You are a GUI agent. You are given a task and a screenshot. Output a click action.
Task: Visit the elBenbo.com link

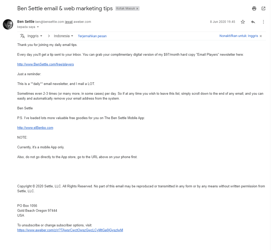click(x=35, y=128)
